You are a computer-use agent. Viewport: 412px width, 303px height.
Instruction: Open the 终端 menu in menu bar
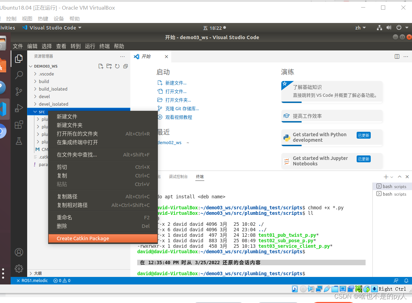point(104,46)
